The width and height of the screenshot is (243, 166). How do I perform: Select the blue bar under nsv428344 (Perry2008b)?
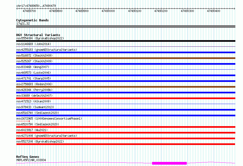pyautogui.click(x=126, y=93)
